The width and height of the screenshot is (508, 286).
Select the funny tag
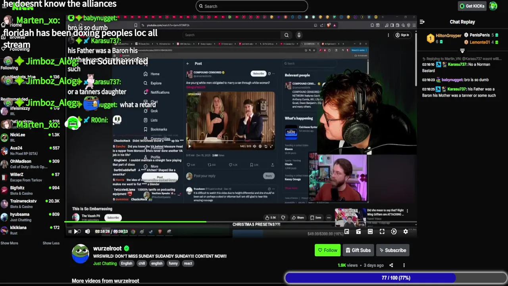(x=173, y=263)
